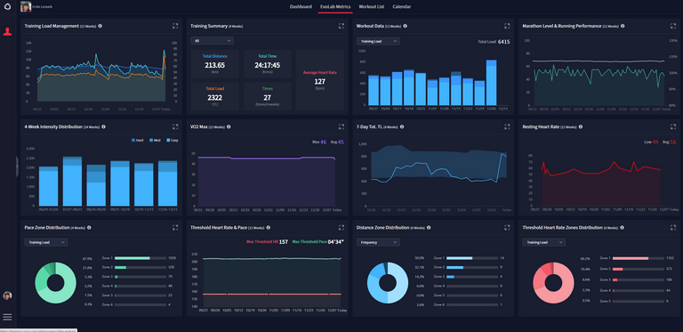Expand the Distance Zone Distribution panel fullscreen
The width and height of the screenshot is (683, 332).
tap(507, 228)
